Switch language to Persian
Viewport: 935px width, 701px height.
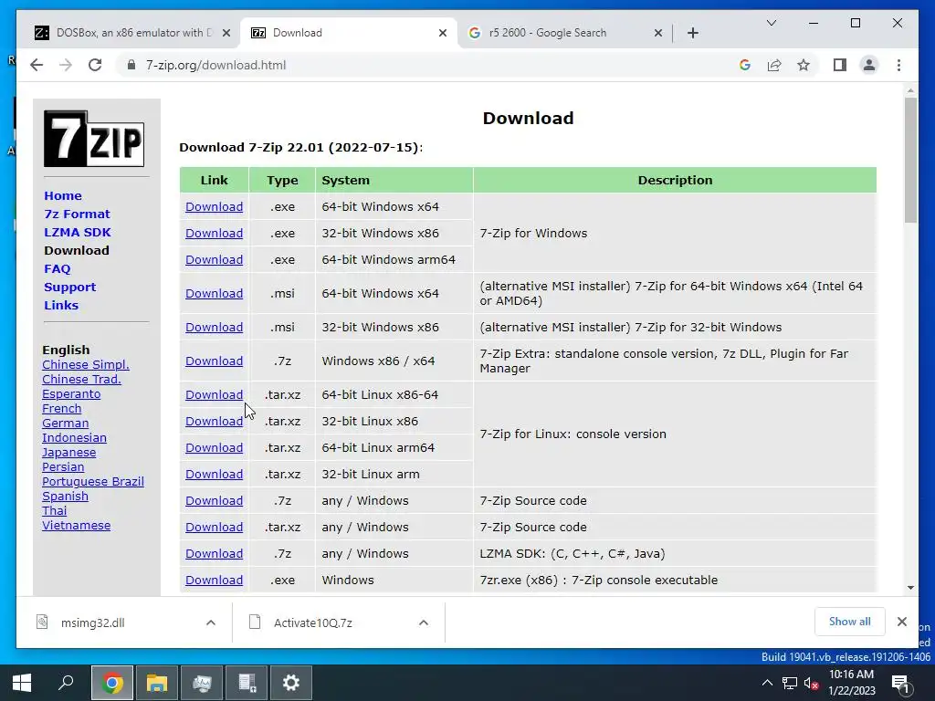pos(63,466)
